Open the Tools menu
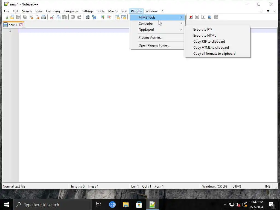The width and height of the screenshot is (280, 210). 101,11
